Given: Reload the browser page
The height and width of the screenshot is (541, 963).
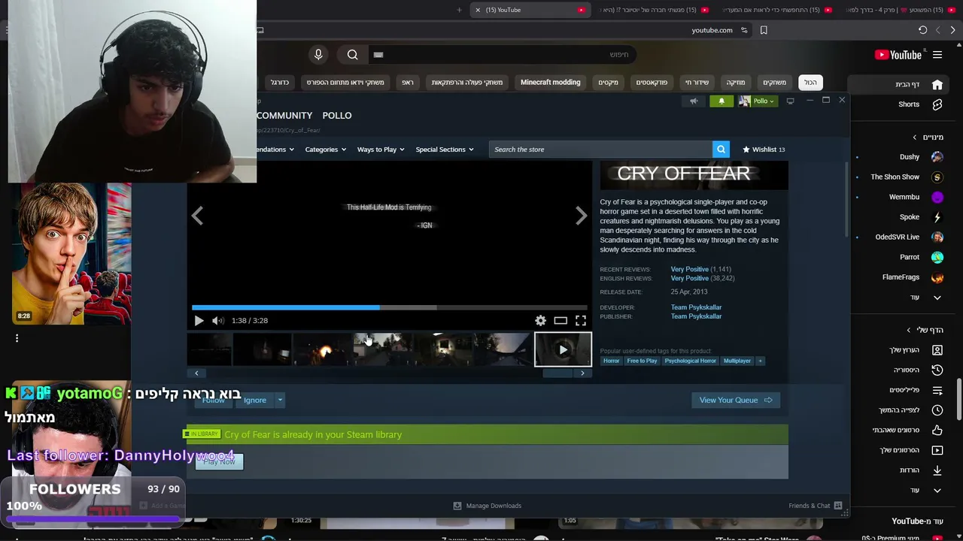Looking at the screenshot, I should coord(922,30).
